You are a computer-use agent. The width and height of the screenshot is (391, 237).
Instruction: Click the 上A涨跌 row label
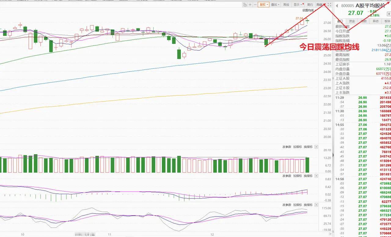[342, 83]
